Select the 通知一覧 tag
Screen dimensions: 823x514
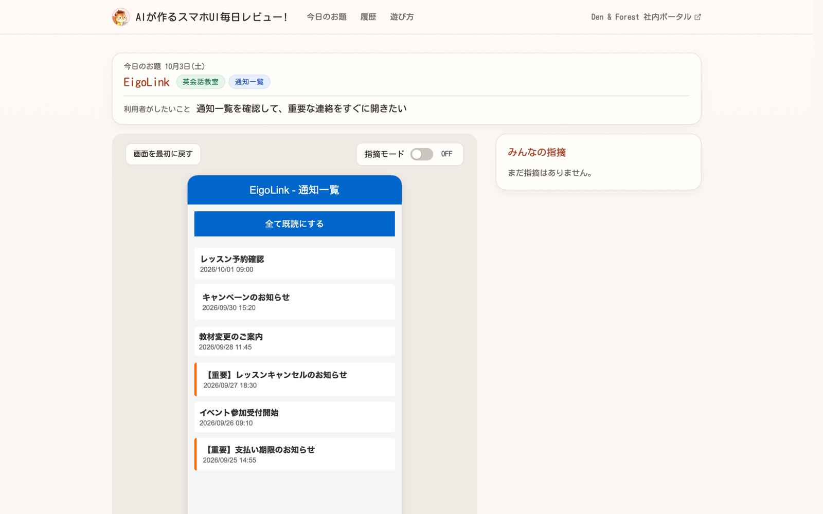click(x=249, y=82)
